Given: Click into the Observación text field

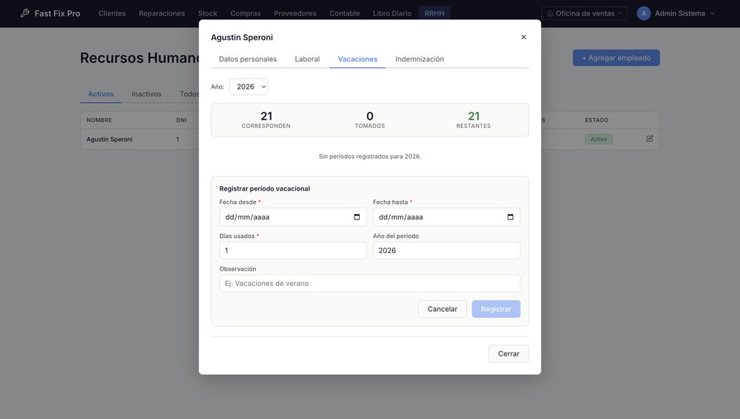Looking at the screenshot, I should [x=370, y=283].
